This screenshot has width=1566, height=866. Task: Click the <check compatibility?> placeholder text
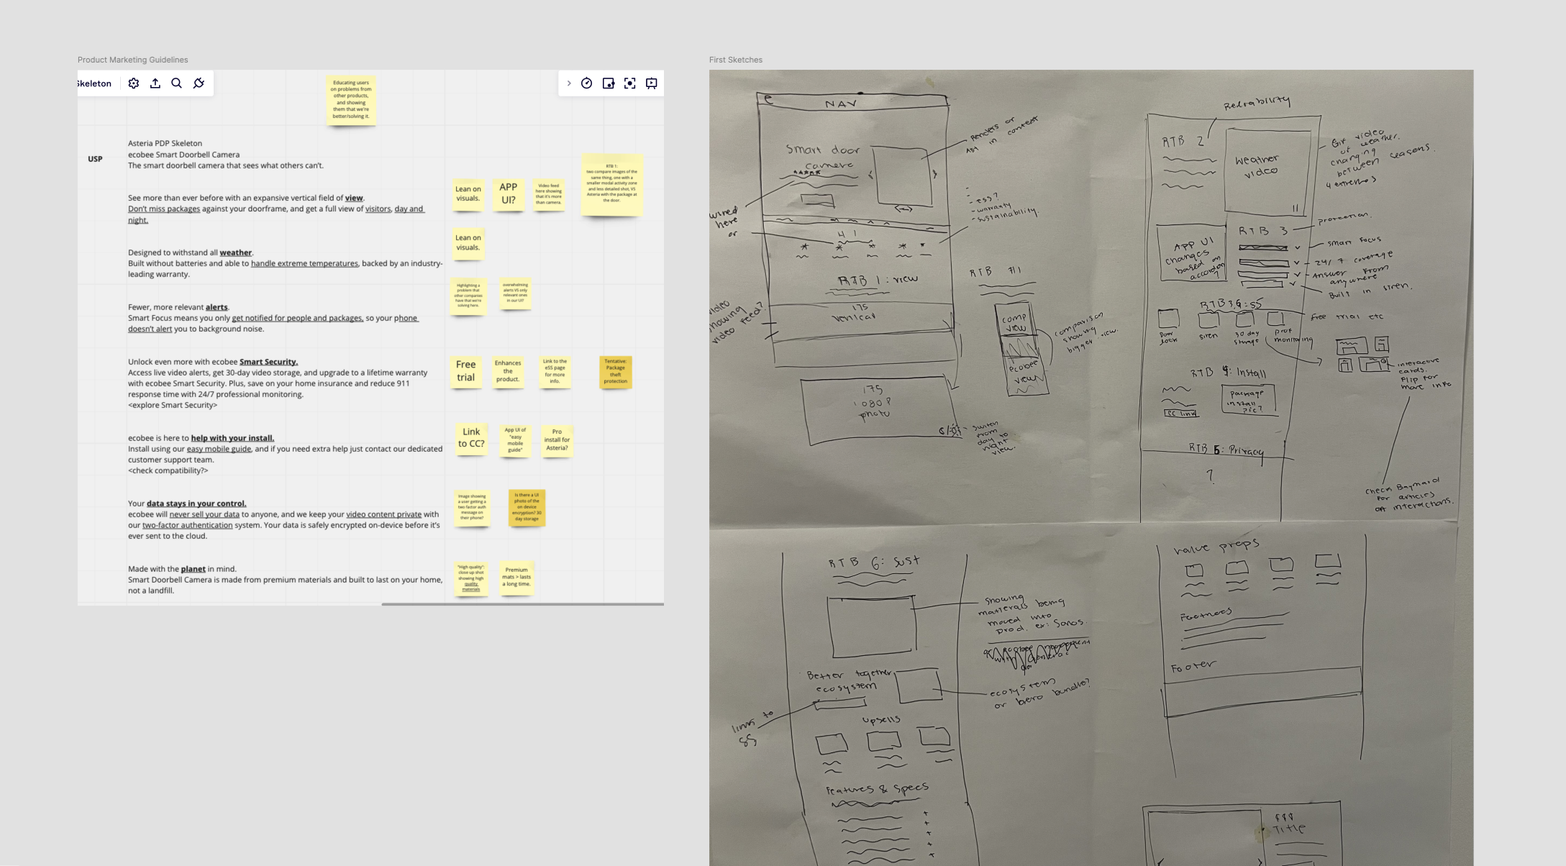point(168,470)
